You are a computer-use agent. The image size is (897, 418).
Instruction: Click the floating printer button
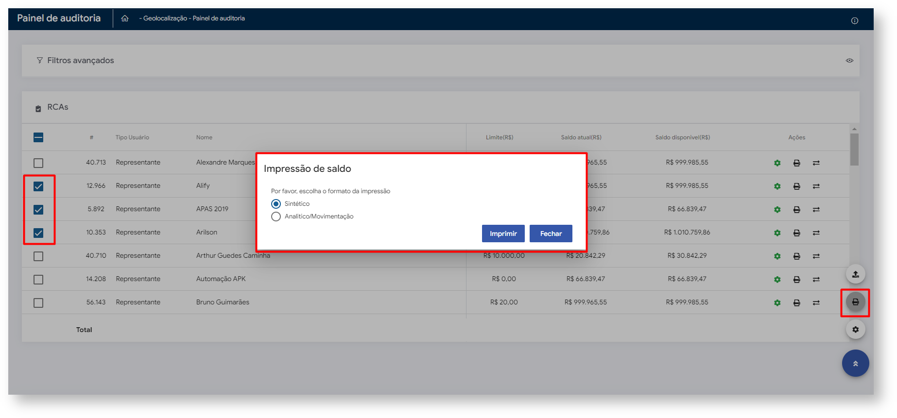[x=855, y=302]
